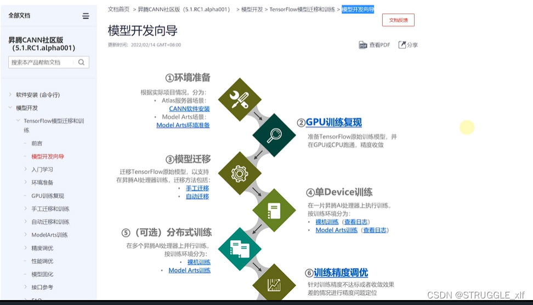
Task: Open the 自动迁移 link
Action: [x=197, y=197]
